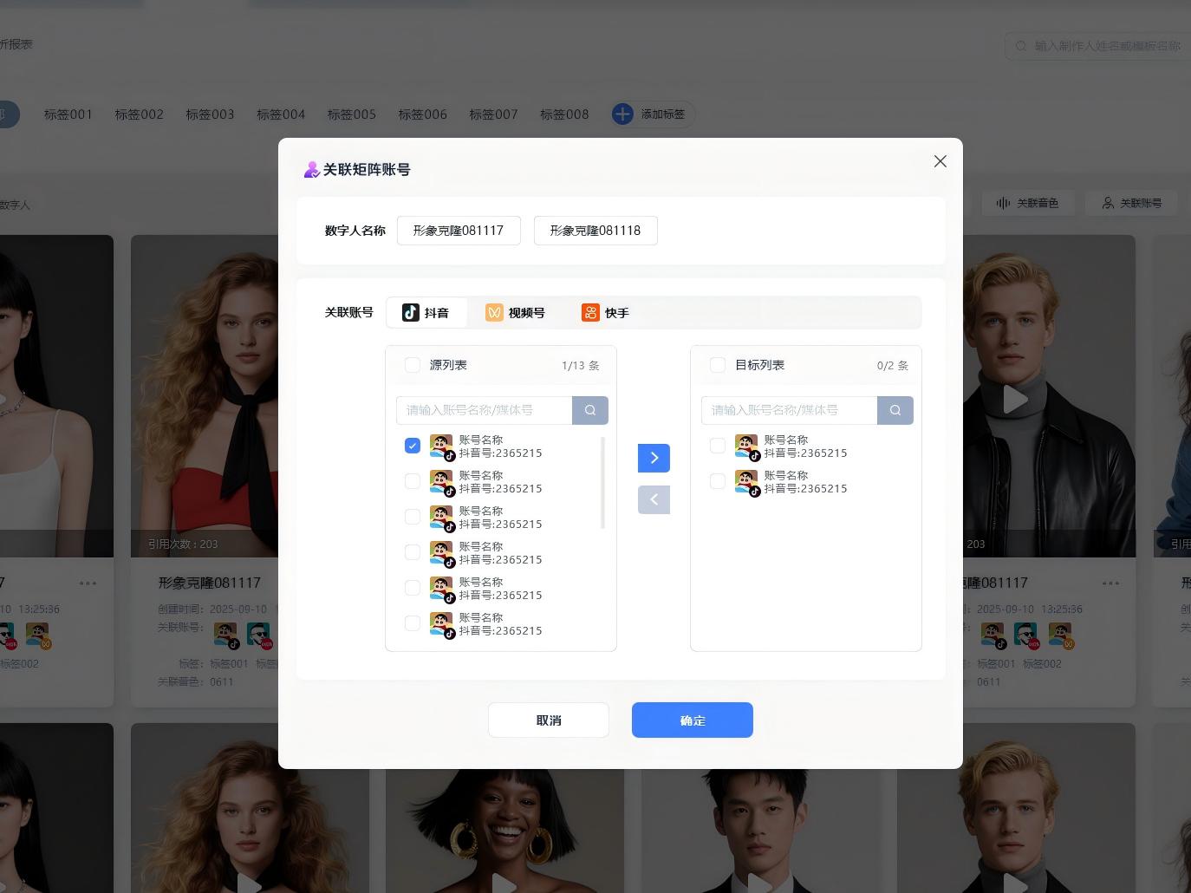Screen dimensions: 1191x893
Task: Switch to the 快手 tab
Action: 606,313
